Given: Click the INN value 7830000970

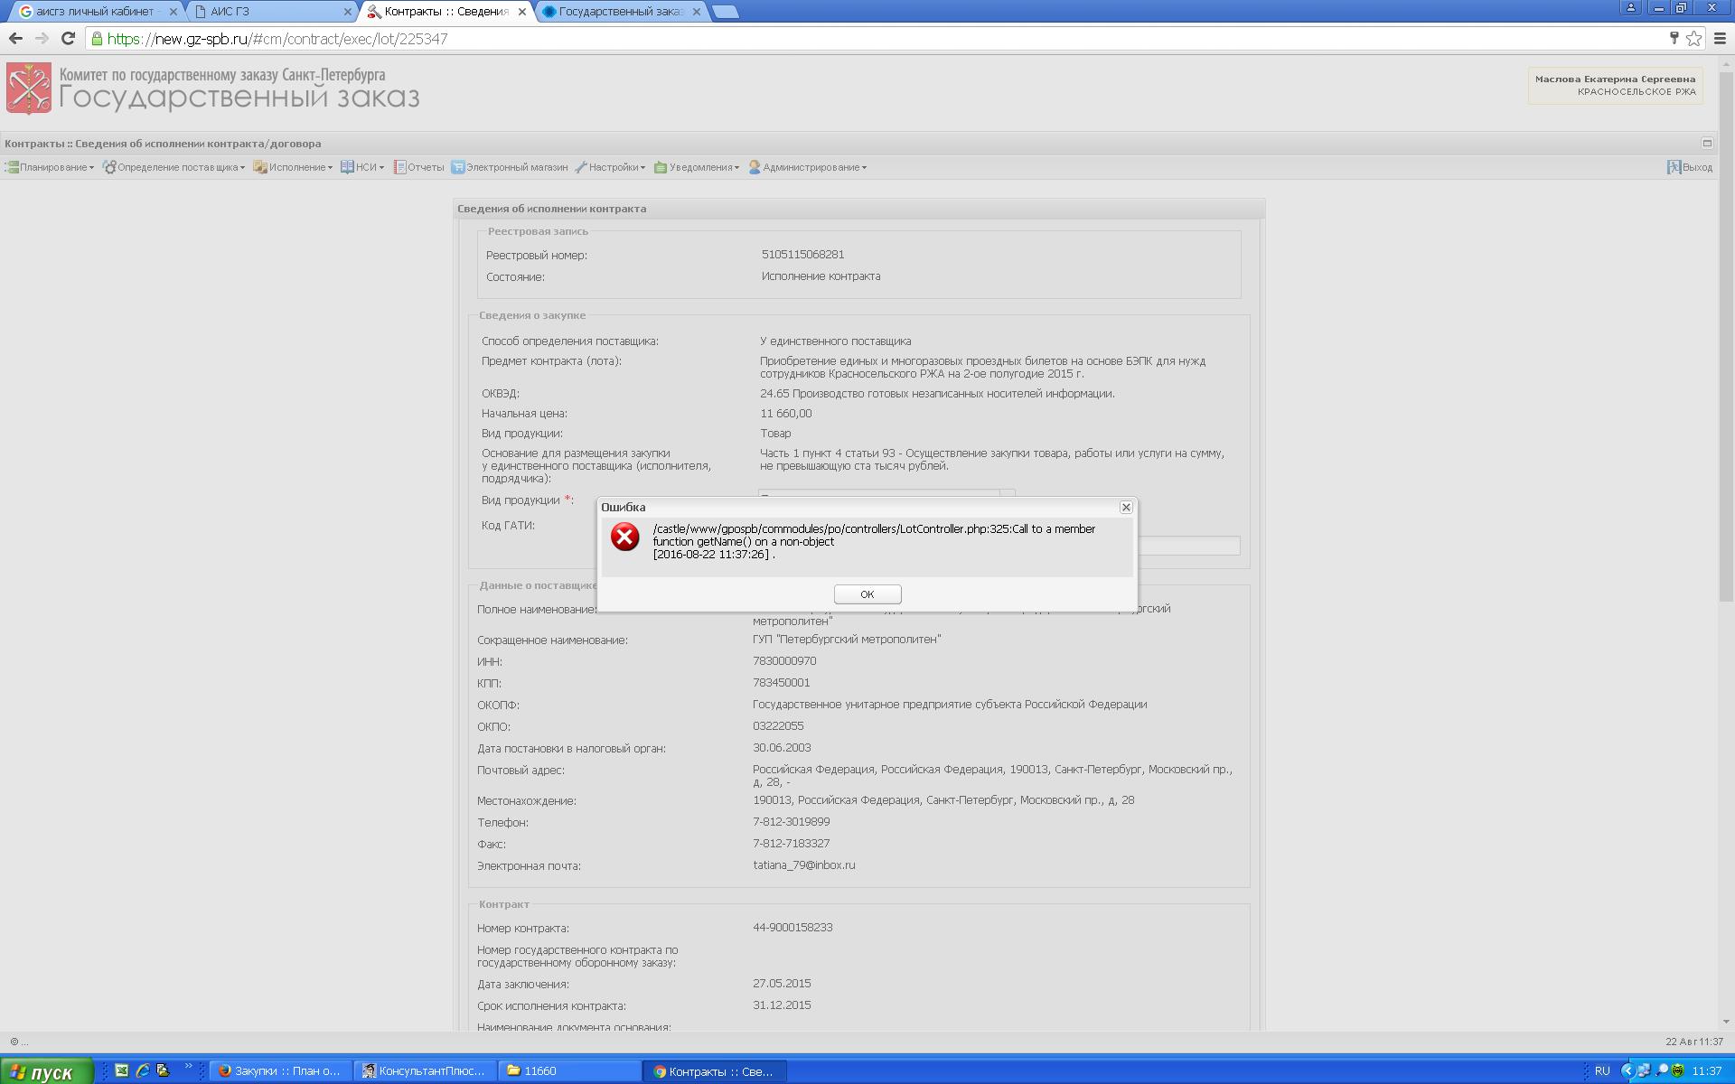Looking at the screenshot, I should pos(784,661).
